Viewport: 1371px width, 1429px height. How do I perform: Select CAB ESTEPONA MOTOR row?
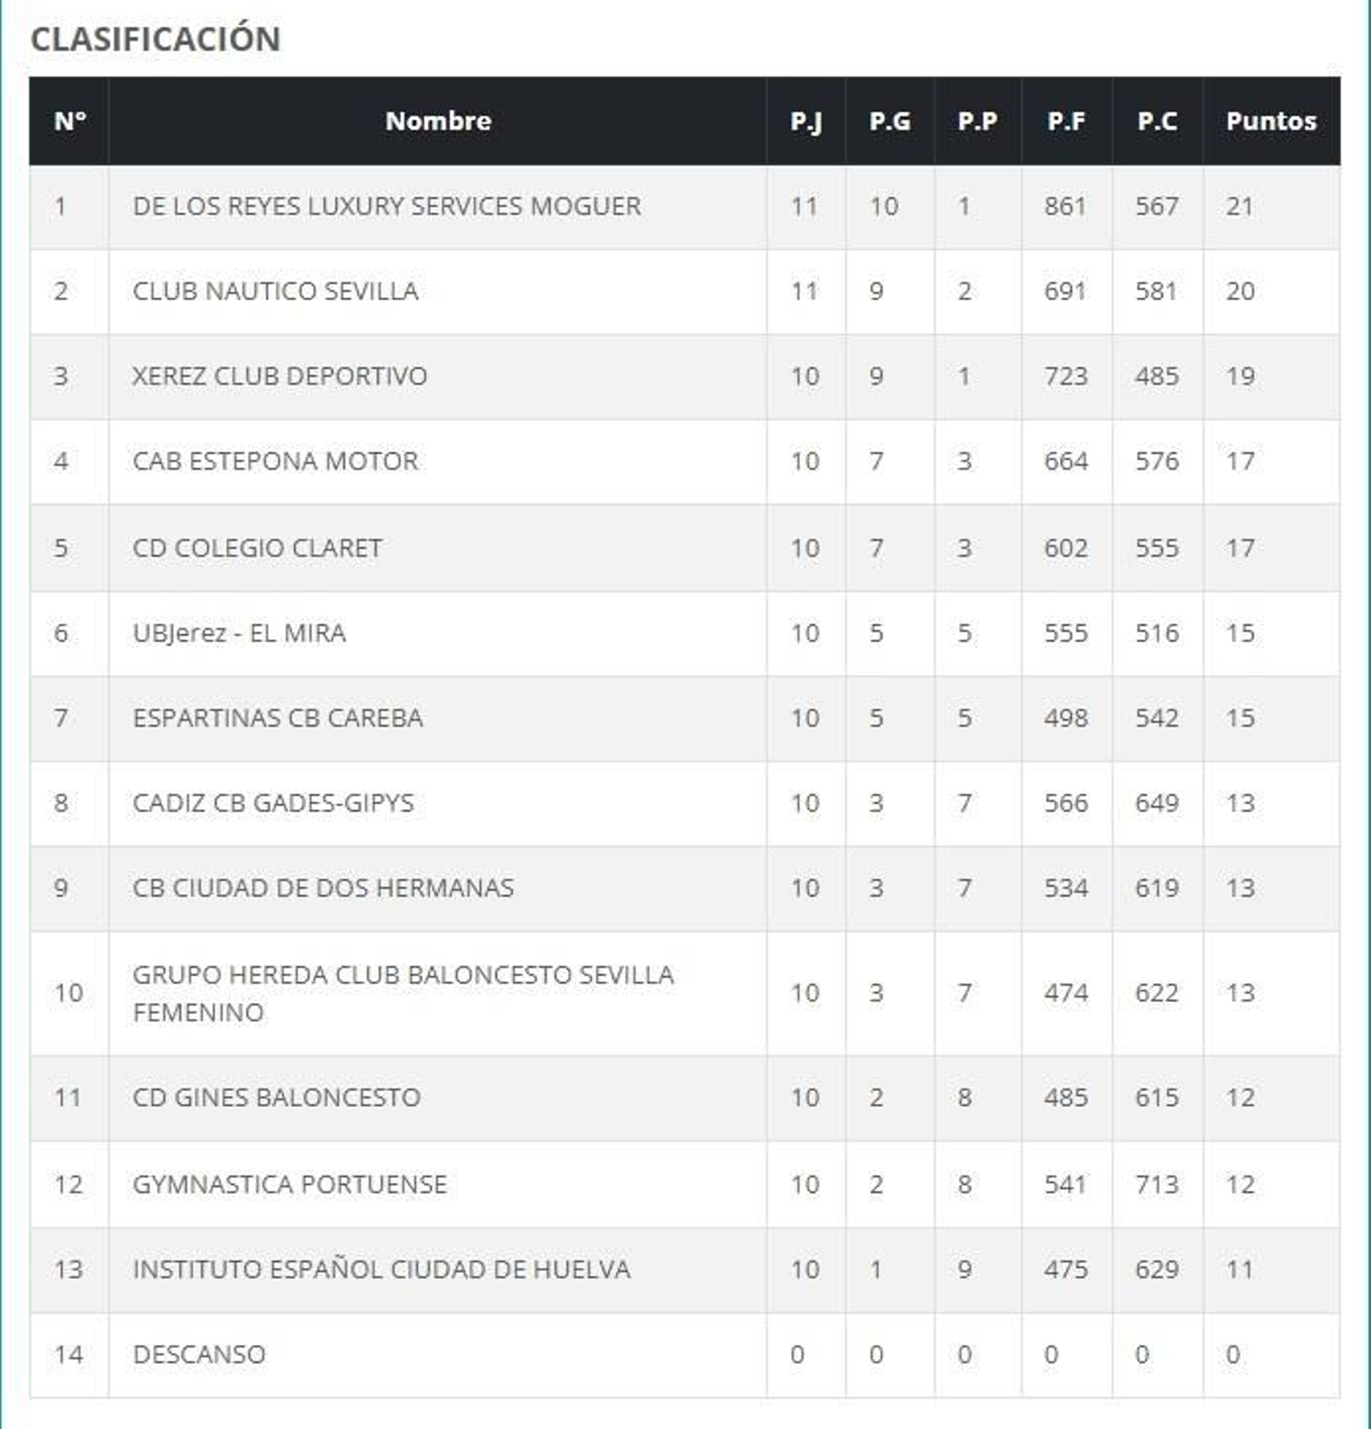[275, 461]
